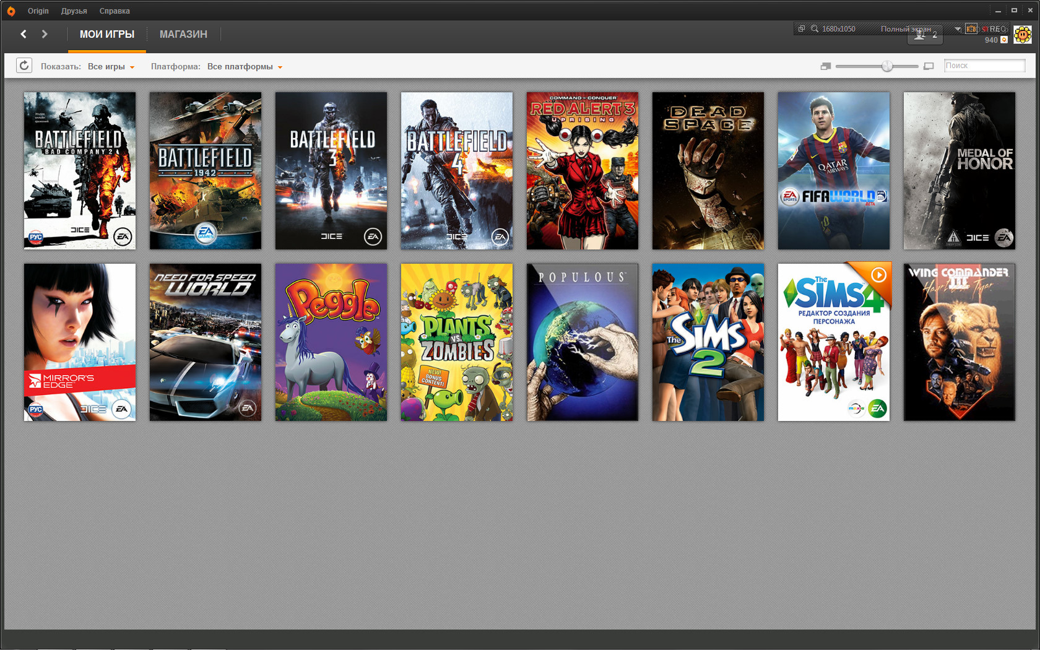The image size is (1040, 650).
Task: Open the Origin menu
Action: pos(38,11)
